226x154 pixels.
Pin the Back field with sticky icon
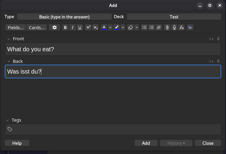tap(218, 61)
